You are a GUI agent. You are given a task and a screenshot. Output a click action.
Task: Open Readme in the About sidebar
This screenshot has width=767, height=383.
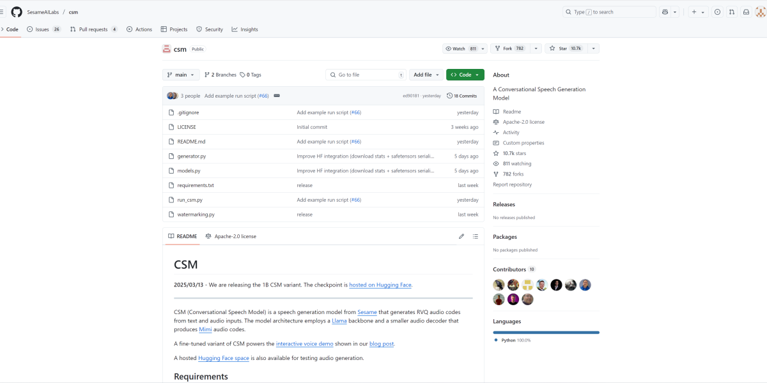tap(507, 112)
